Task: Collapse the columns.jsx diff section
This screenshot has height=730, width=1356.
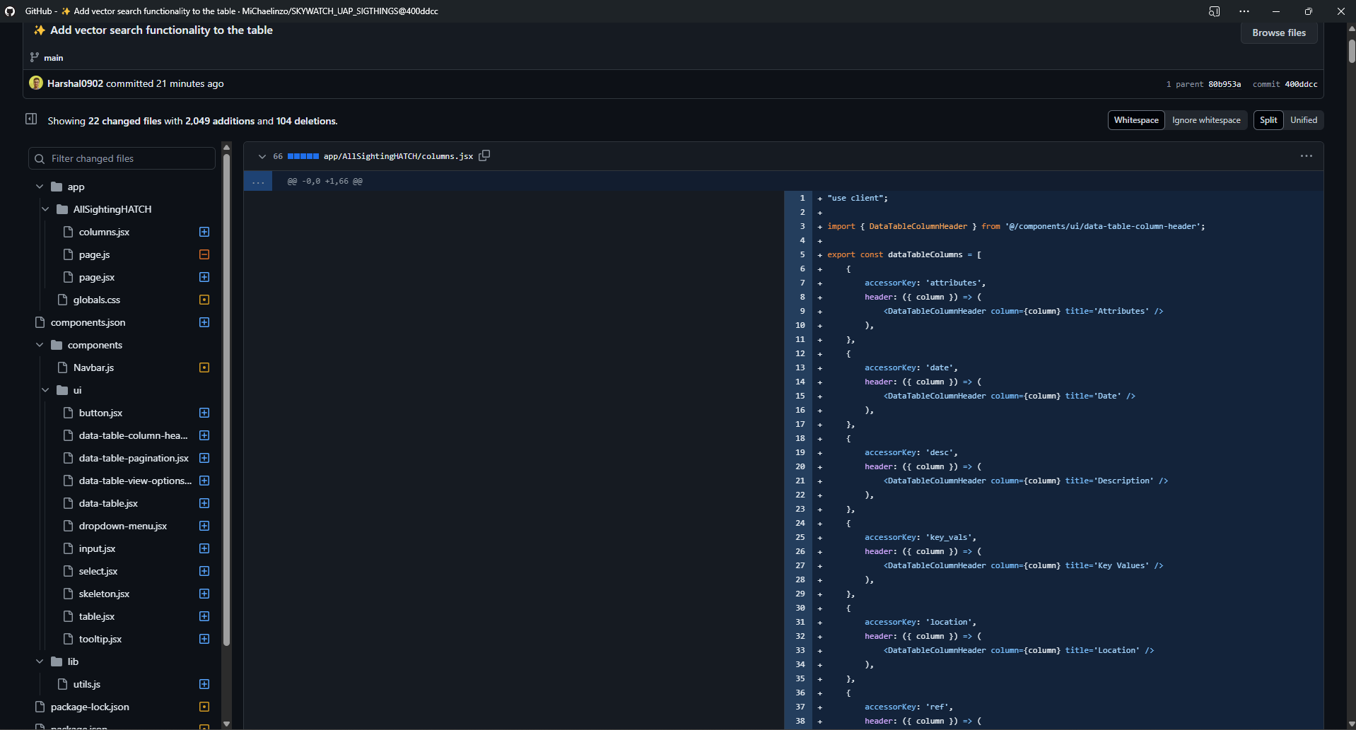Action: click(262, 156)
